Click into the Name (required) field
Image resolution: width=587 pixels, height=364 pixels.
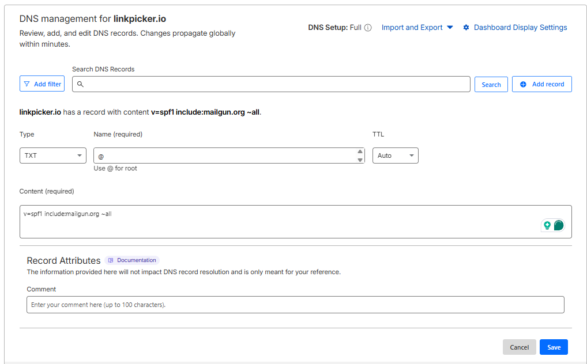[x=229, y=156]
